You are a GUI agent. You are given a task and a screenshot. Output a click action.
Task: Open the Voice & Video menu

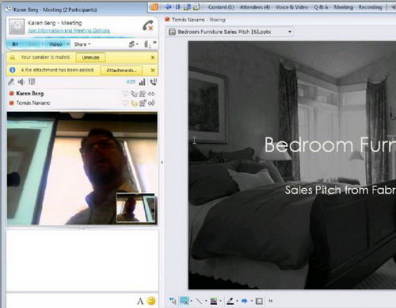click(291, 7)
